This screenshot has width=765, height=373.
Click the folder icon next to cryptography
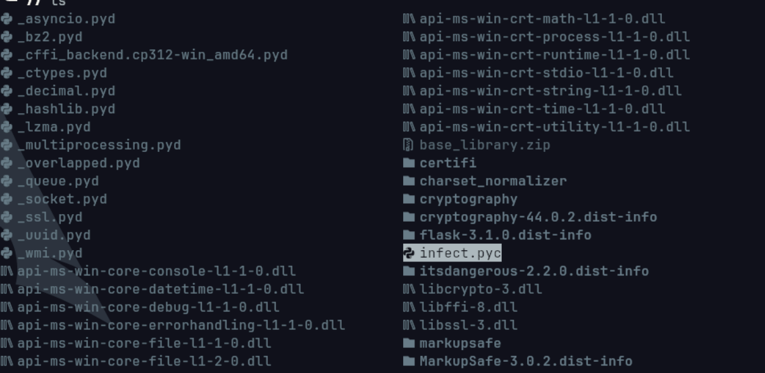pyautogui.click(x=409, y=199)
